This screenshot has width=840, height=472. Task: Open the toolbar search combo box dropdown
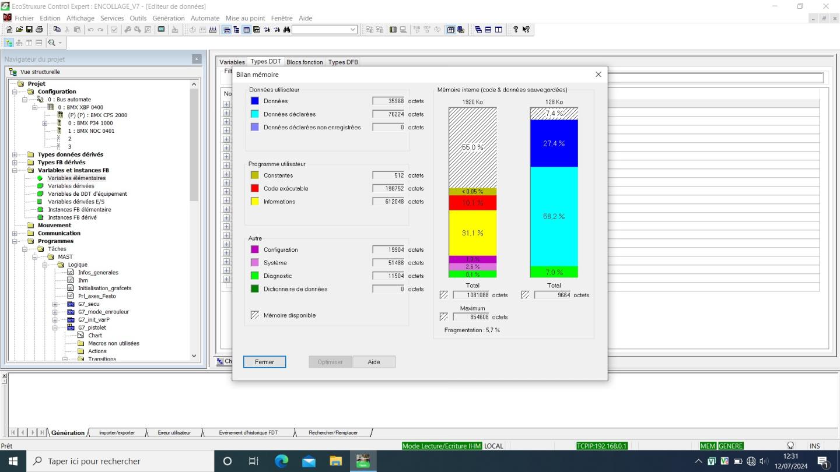point(353,30)
